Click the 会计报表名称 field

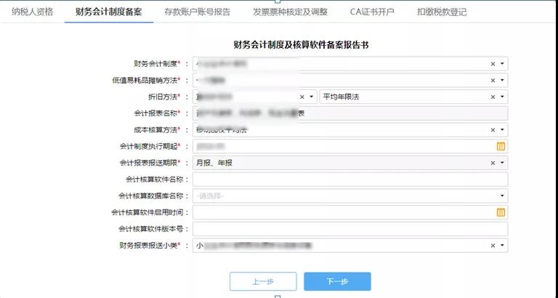click(350, 113)
